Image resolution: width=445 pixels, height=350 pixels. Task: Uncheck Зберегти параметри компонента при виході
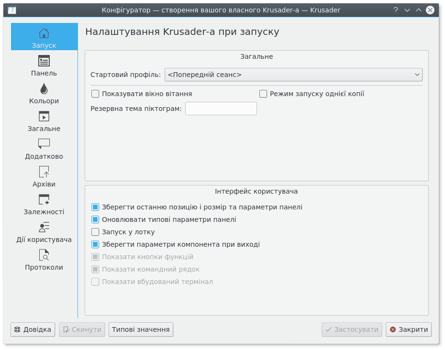(x=95, y=245)
